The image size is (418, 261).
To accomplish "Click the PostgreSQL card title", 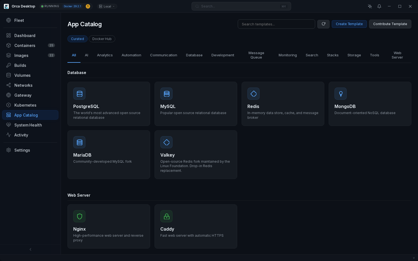I will pyautogui.click(x=86, y=106).
